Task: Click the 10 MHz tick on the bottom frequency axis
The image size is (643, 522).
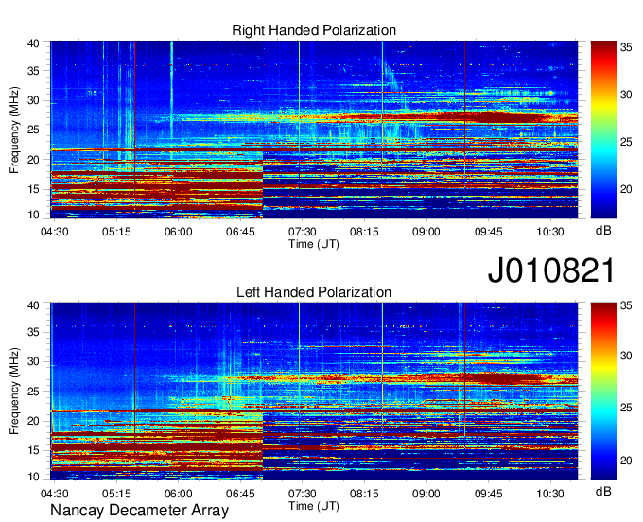Action: coord(33,477)
